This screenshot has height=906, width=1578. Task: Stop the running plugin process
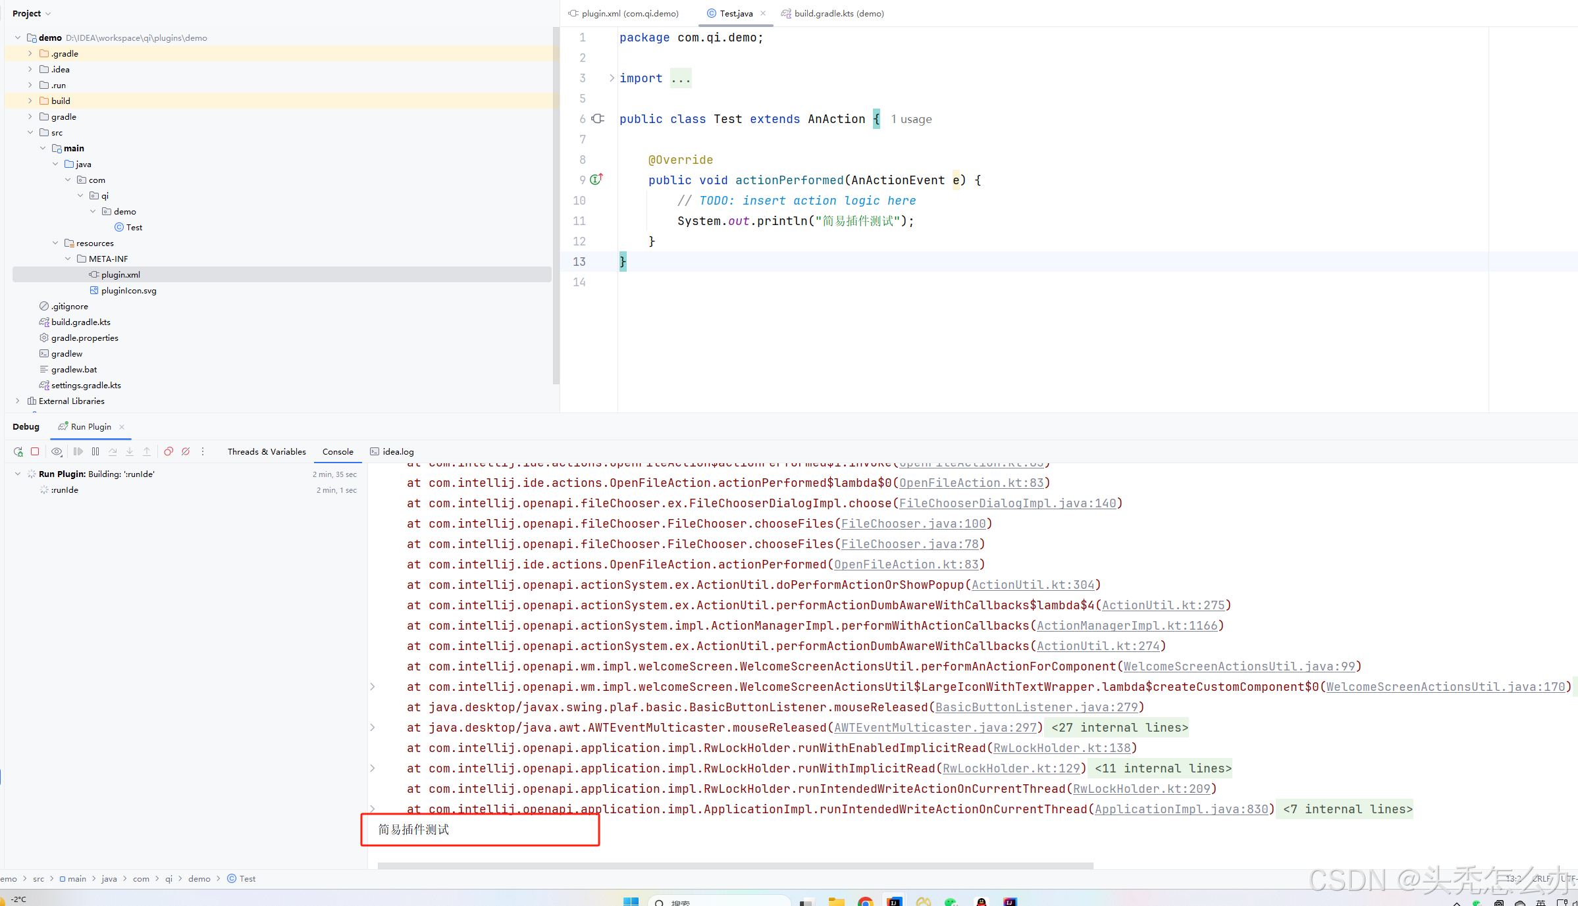(x=36, y=451)
